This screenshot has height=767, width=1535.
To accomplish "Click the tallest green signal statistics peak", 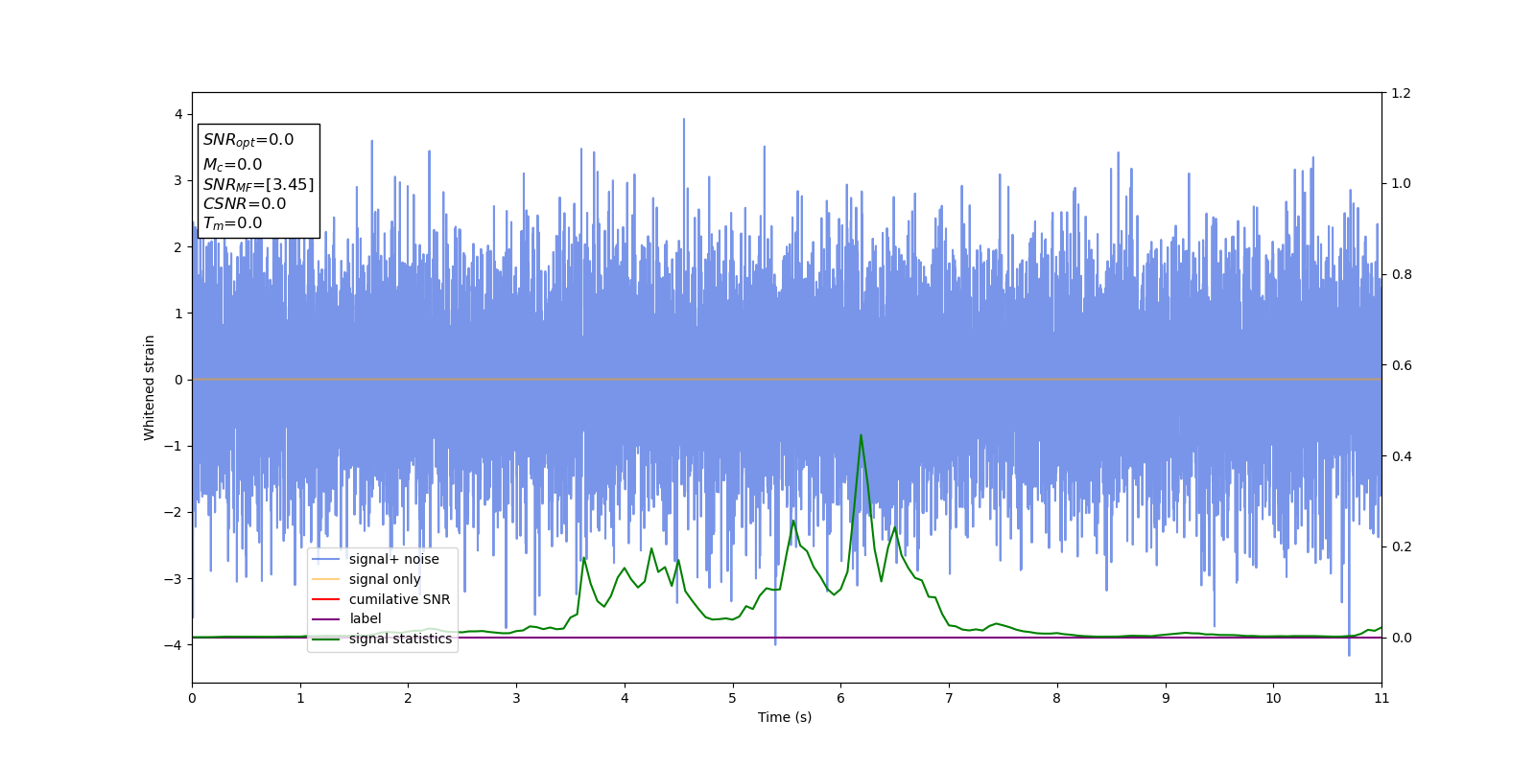I will 861,435.
